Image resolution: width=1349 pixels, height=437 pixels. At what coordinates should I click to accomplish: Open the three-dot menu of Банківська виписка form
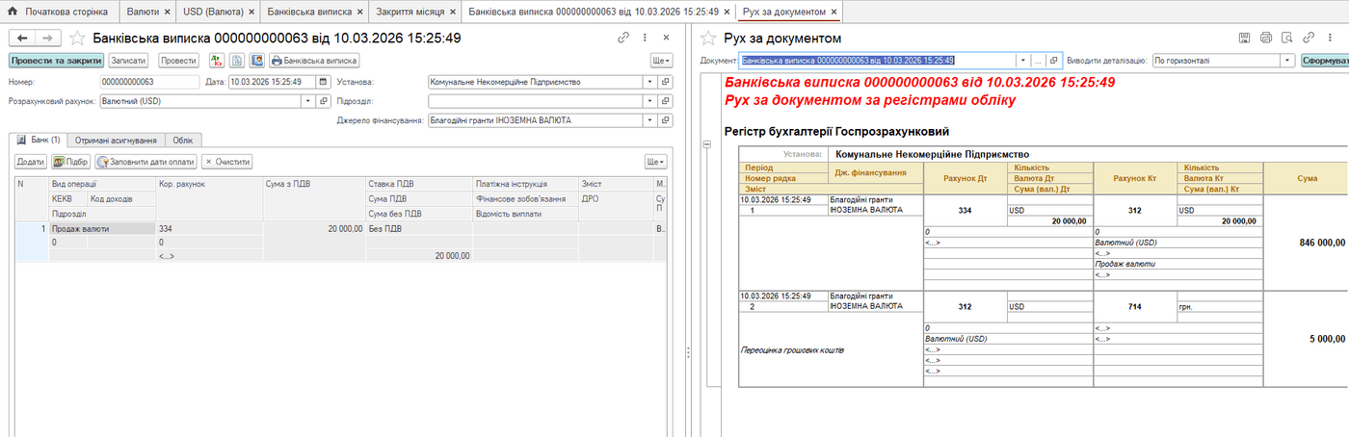[646, 38]
